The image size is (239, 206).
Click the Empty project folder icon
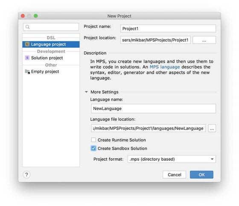coord(27,72)
